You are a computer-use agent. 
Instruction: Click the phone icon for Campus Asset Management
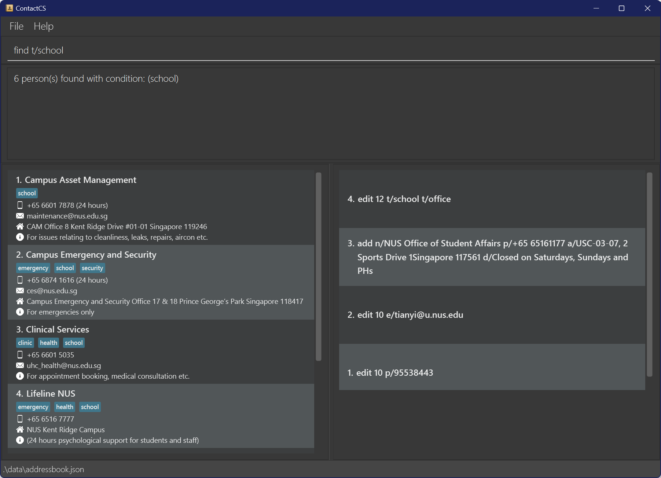click(x=20, y=205)
